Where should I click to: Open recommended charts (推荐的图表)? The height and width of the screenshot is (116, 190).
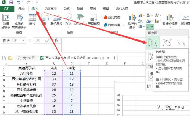(x=132, y=21)
